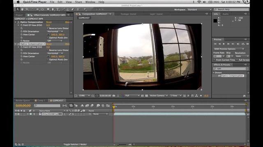Collapse the Optics Compensation effect group
This screenshot has height=147, width=263.
16,22
